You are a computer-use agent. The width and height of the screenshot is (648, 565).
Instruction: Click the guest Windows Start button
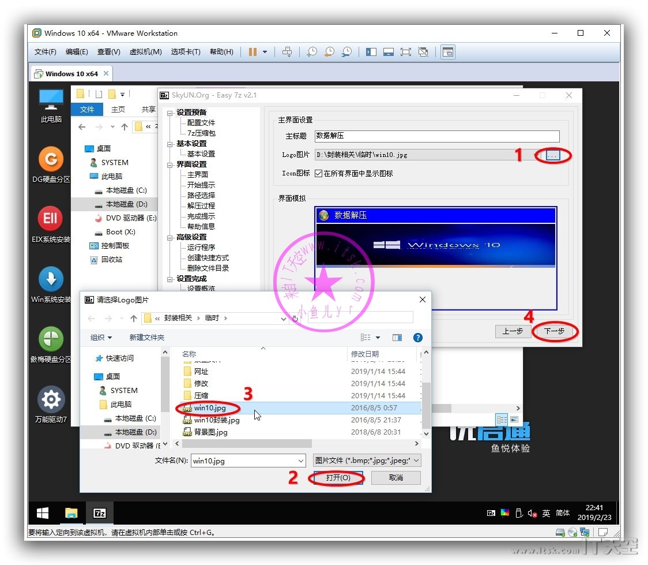pos(43,513)
